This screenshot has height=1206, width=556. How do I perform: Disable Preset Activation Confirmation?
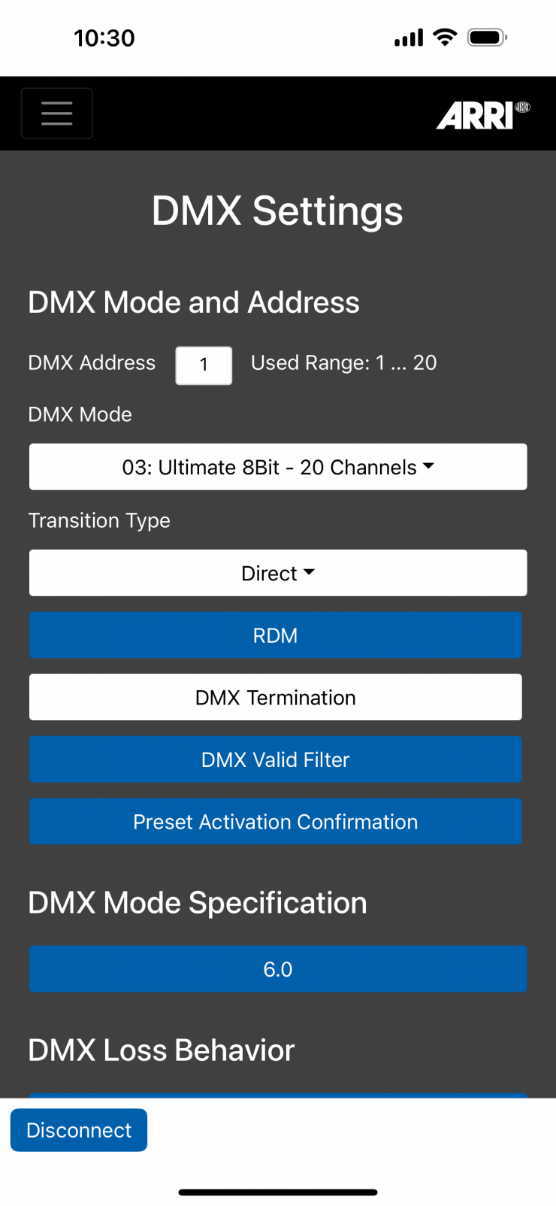[275, 822]
